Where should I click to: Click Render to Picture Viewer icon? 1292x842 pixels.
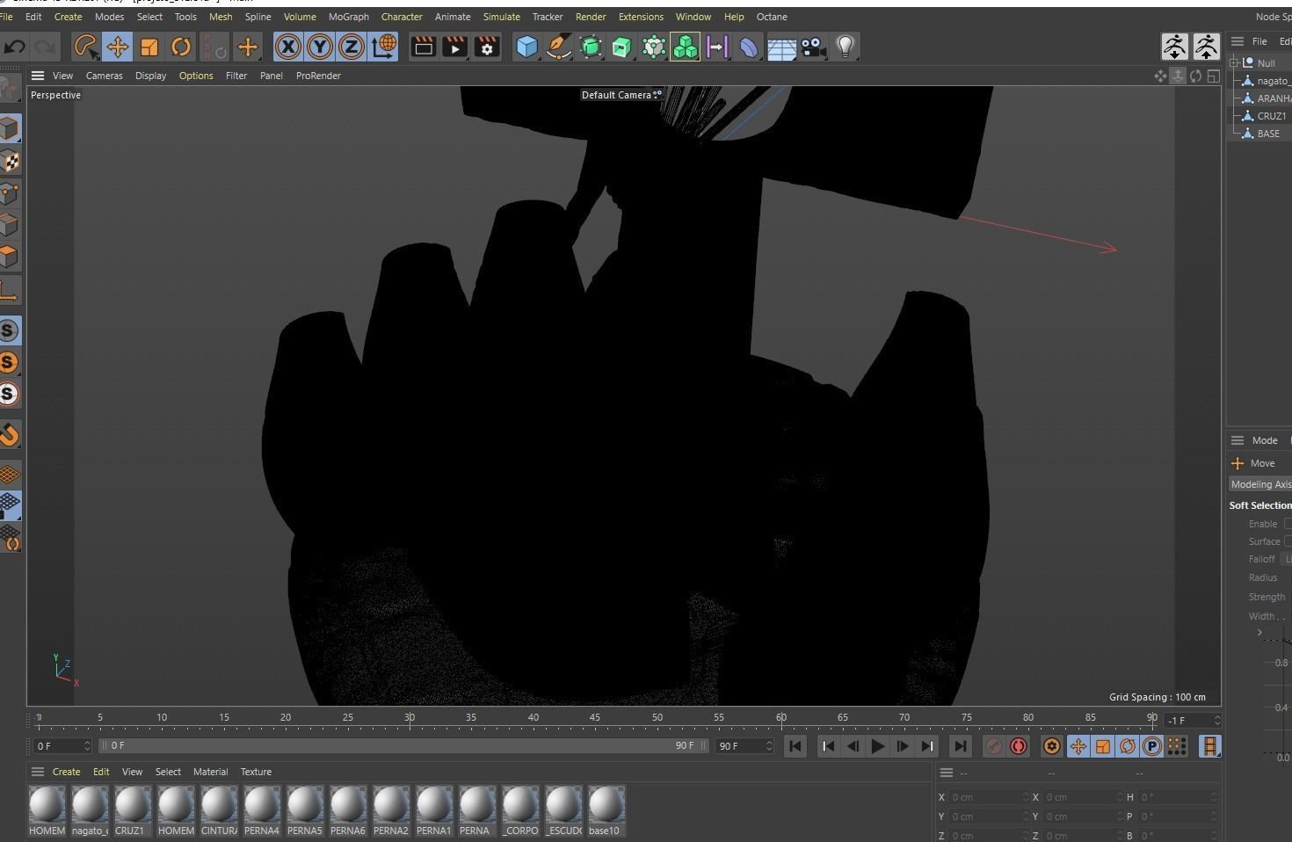click(x=455, y=47)
